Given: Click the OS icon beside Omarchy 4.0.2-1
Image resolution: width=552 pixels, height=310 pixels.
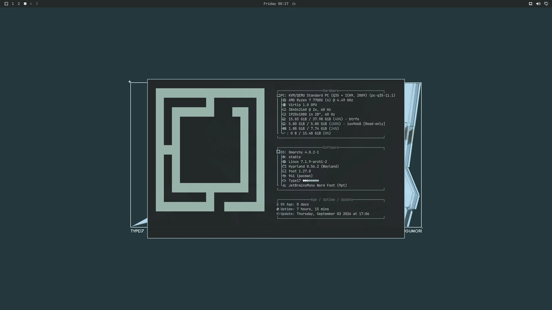Looking at the screenshot, I should click(x=278, y=152).
